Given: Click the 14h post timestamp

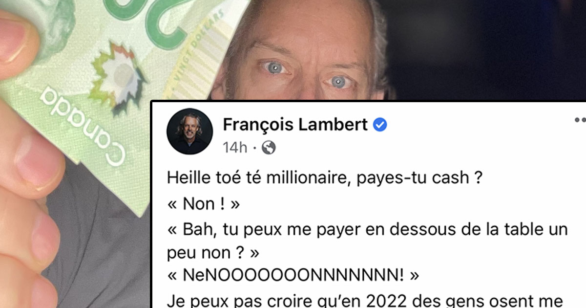Looking at the screenshot, I should click(235, 148).
